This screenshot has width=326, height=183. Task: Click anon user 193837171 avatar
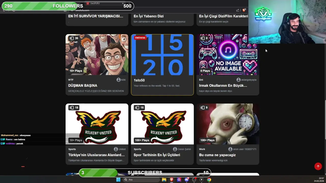(230, 149)
